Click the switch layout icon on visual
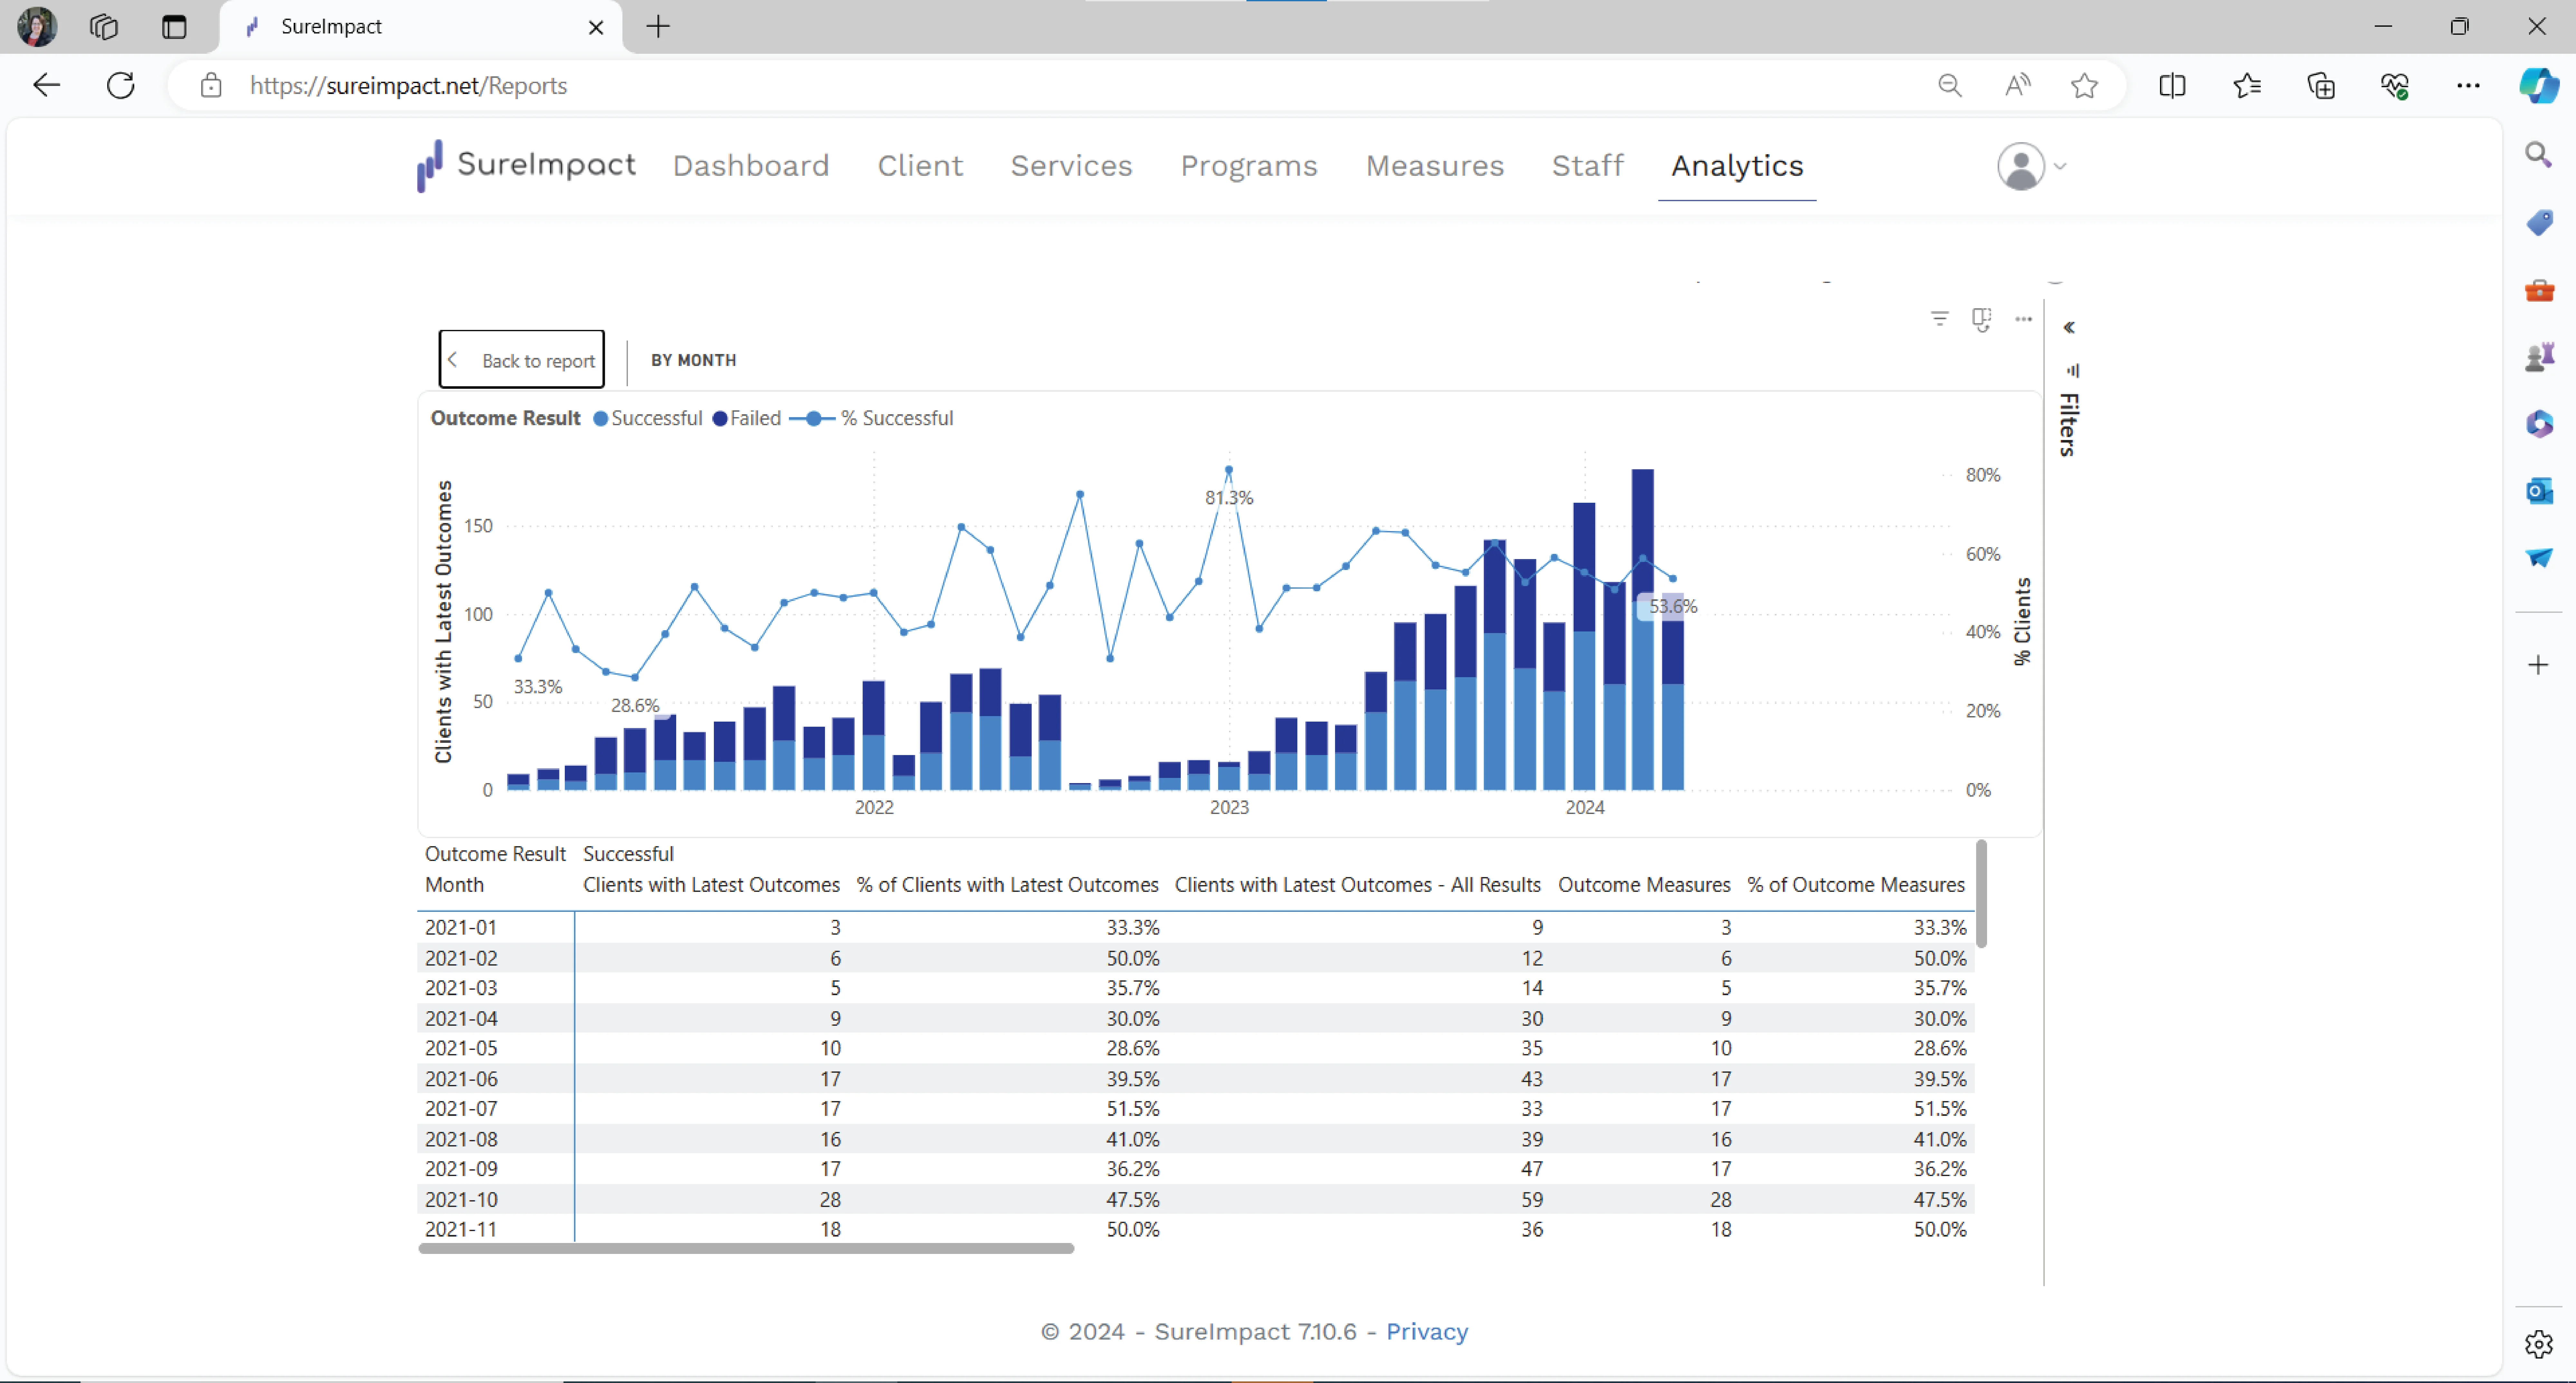This screenshot has height=1383, width=2576. click(x=1981, y=320)
